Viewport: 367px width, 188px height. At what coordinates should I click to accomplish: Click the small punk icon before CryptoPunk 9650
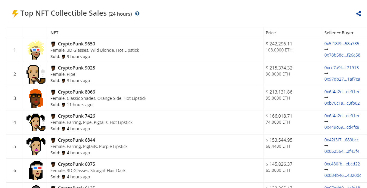[53, 44]
